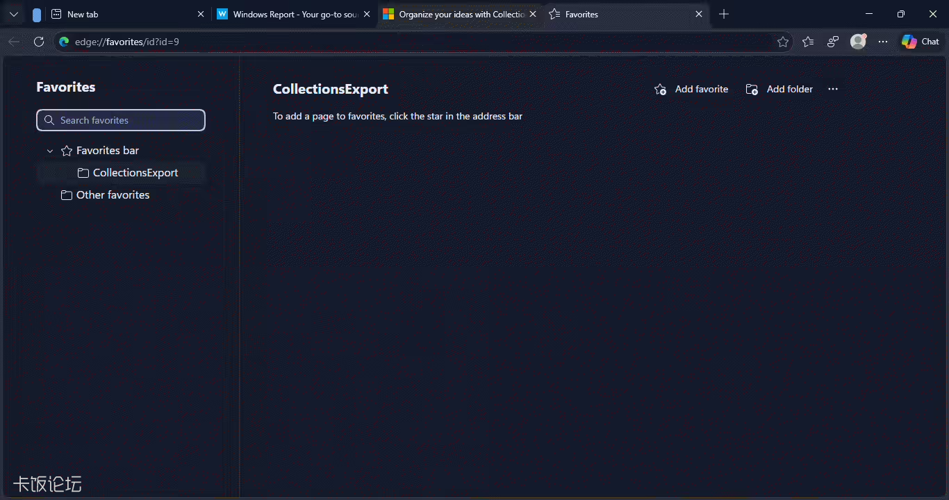Open Settings and more ellipsis menu
The width and height of the screenshot is (949, 500).
pos(883,42)
